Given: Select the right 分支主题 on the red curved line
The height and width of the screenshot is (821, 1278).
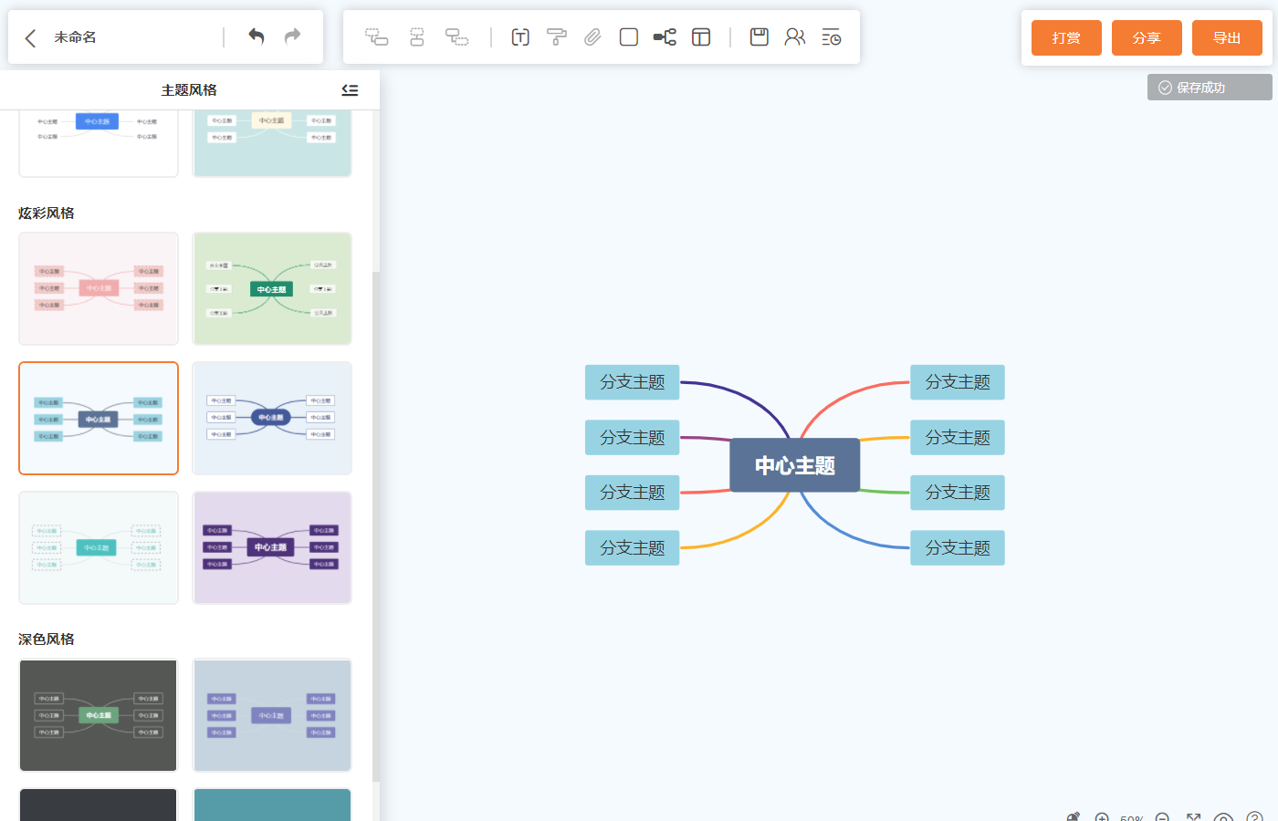Looking at the screenshot, I should pos(958,382).
